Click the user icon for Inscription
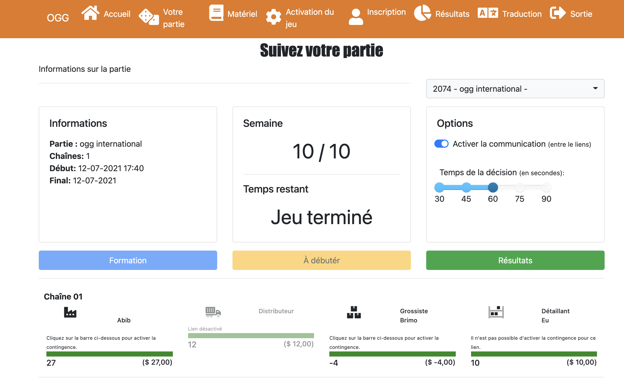The image size is (624, 382). [356, 17]
